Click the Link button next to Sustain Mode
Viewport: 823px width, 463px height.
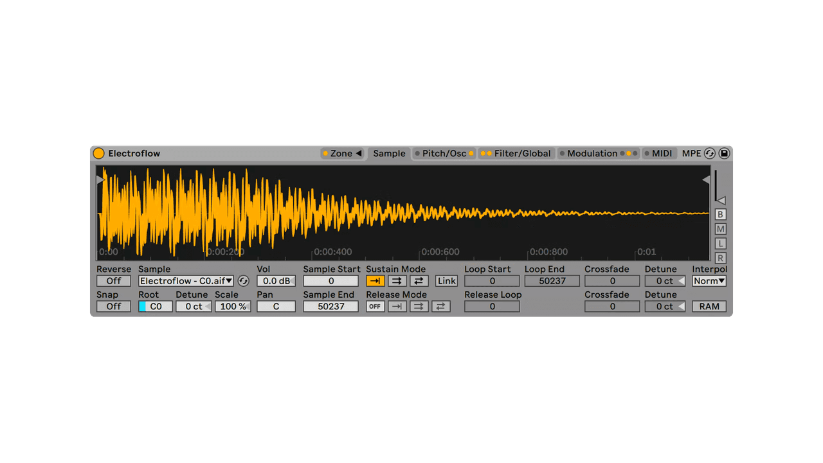pyautogui.click(x=446, y=280)
